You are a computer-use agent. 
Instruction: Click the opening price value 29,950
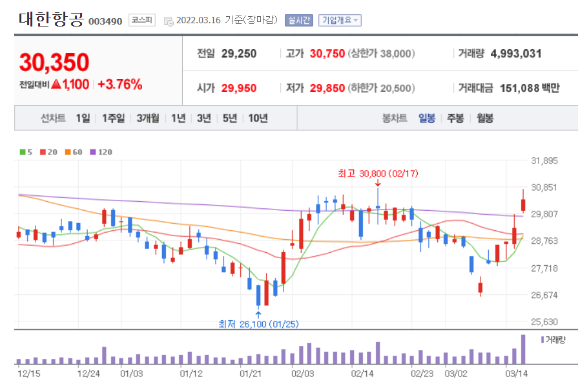click(239, 88)
